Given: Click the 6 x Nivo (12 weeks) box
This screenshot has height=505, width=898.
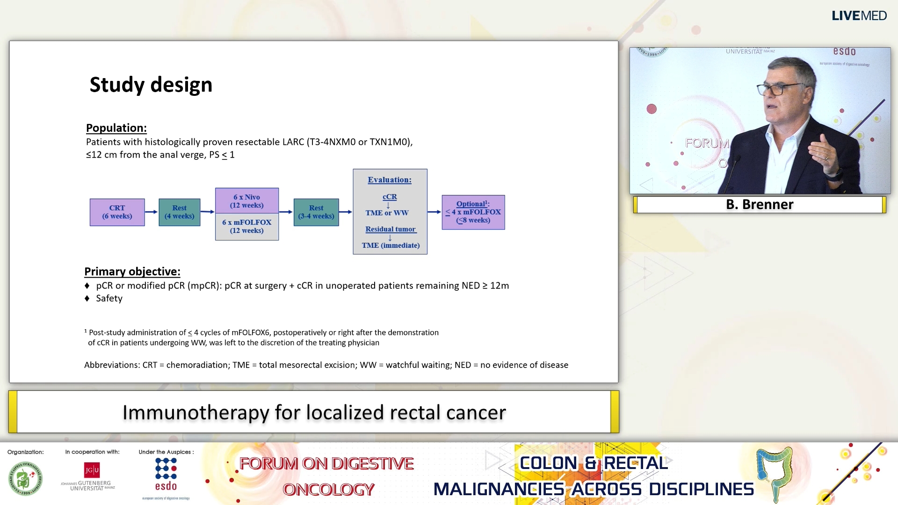Looking at the screenshot, I should click(x=247, y=201).
